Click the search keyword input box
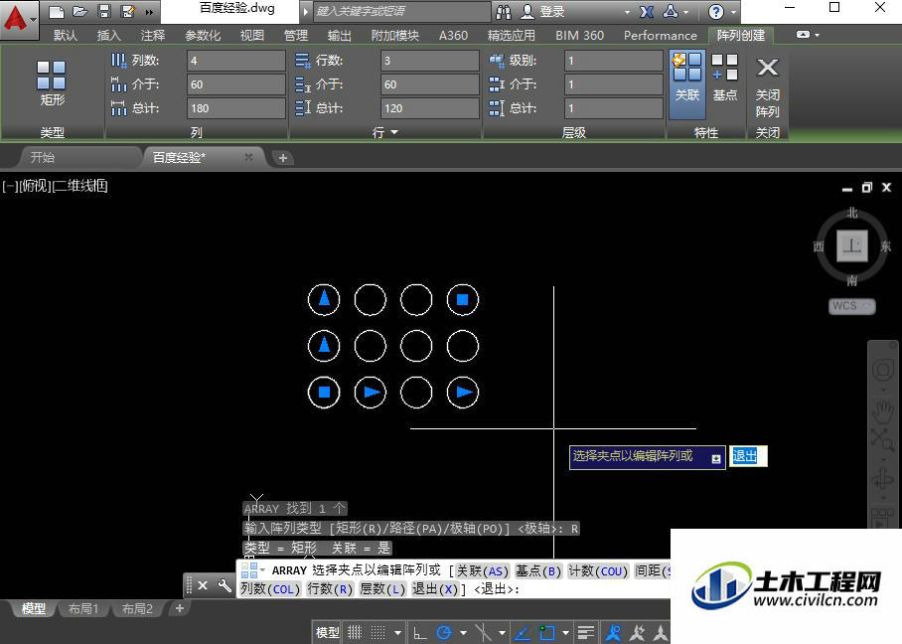The height and width of the screenshot is (644, 902). (402, 12)
